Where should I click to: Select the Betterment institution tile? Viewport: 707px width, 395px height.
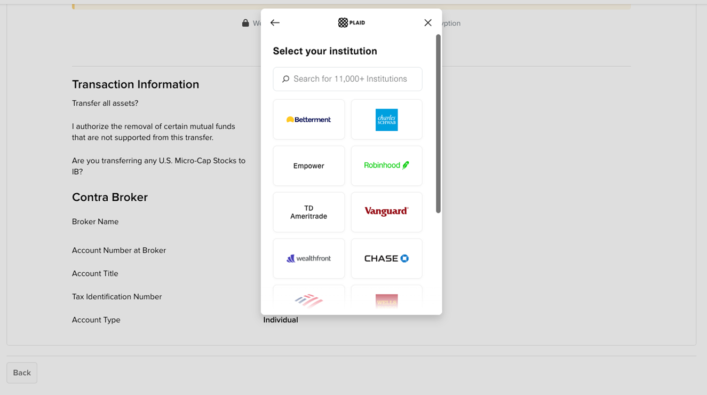(x=308, y=119)
